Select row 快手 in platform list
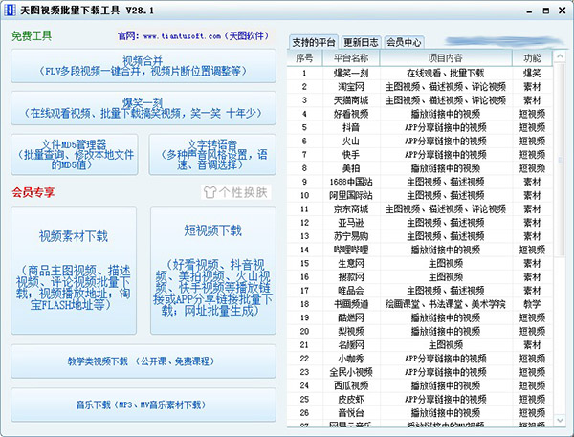The width and height of the screenshot is (574, 437). [x=420, y=155]
